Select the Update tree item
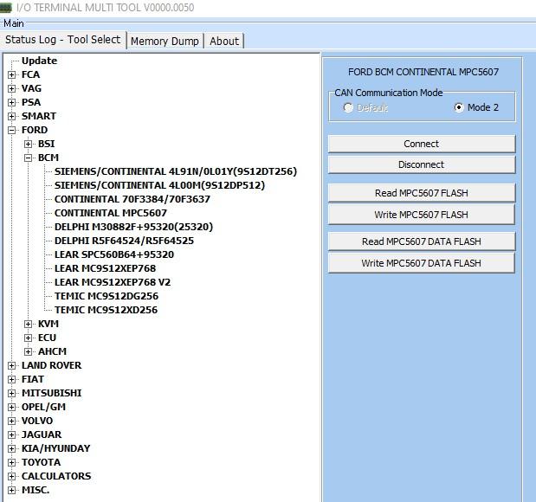Viewport: 536px width, 502px height. (x=39, y=61)
